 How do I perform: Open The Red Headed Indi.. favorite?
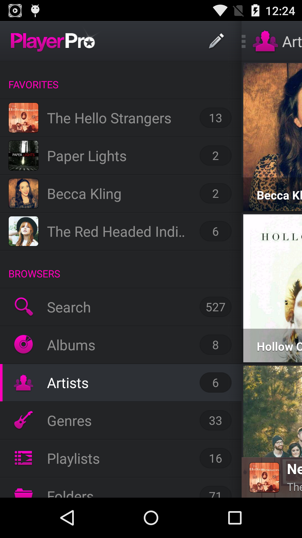click(x=121, y=231)
